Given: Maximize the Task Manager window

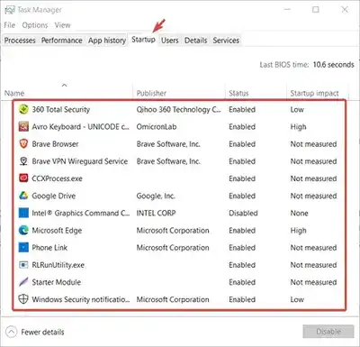Looking at the screenshot, I should 316,10.
